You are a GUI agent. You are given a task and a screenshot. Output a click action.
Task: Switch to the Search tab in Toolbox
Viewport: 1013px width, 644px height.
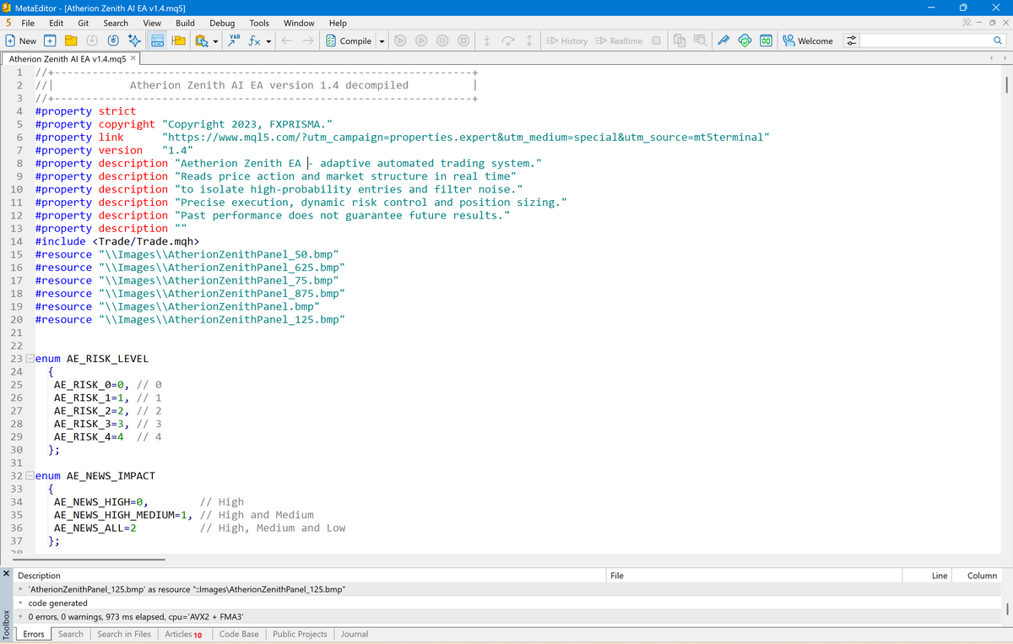pos(71,634)
